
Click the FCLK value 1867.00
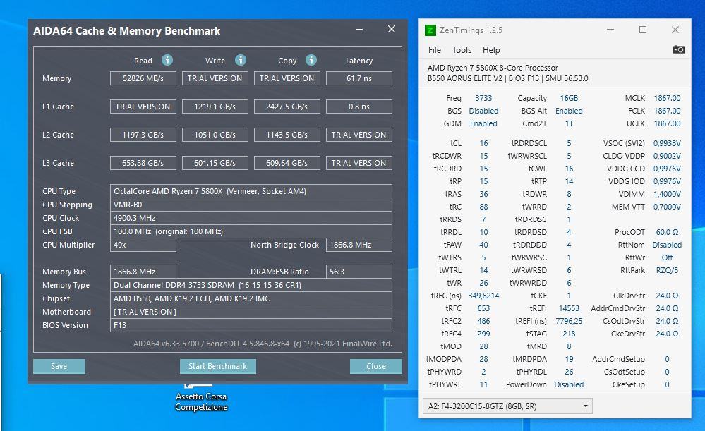tap(667, 111)
